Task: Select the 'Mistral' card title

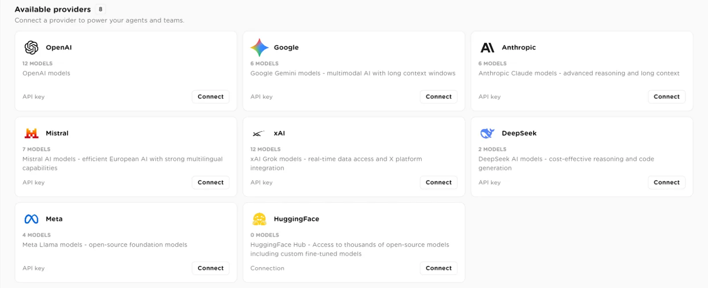Action: (57, 133)
